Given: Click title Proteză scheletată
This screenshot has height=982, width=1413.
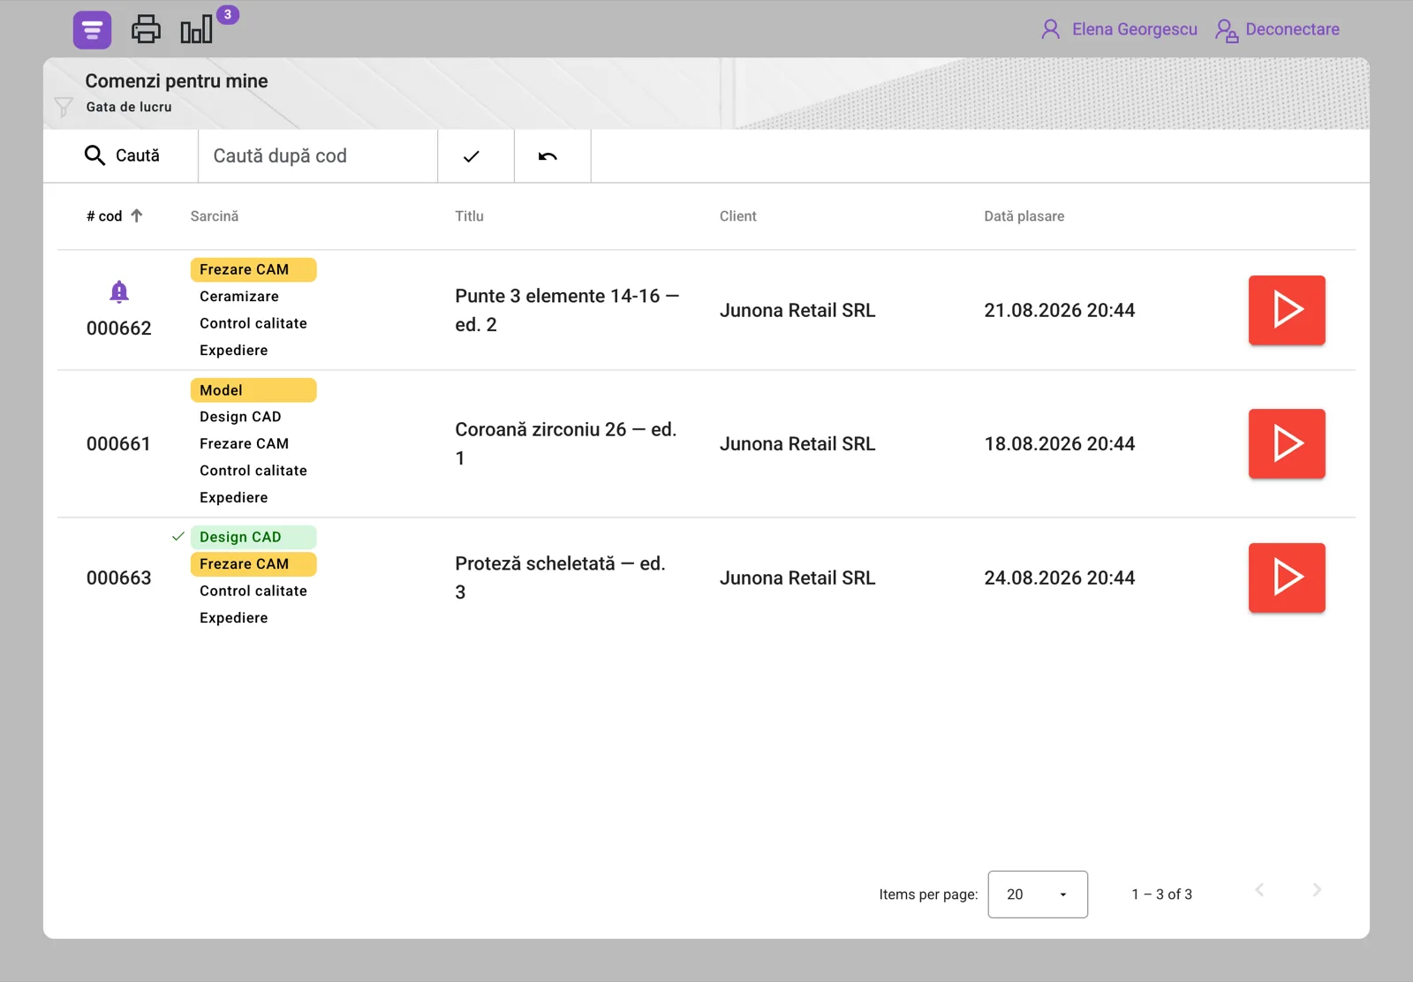Looking at the screenshot, I should pos(560,578).
